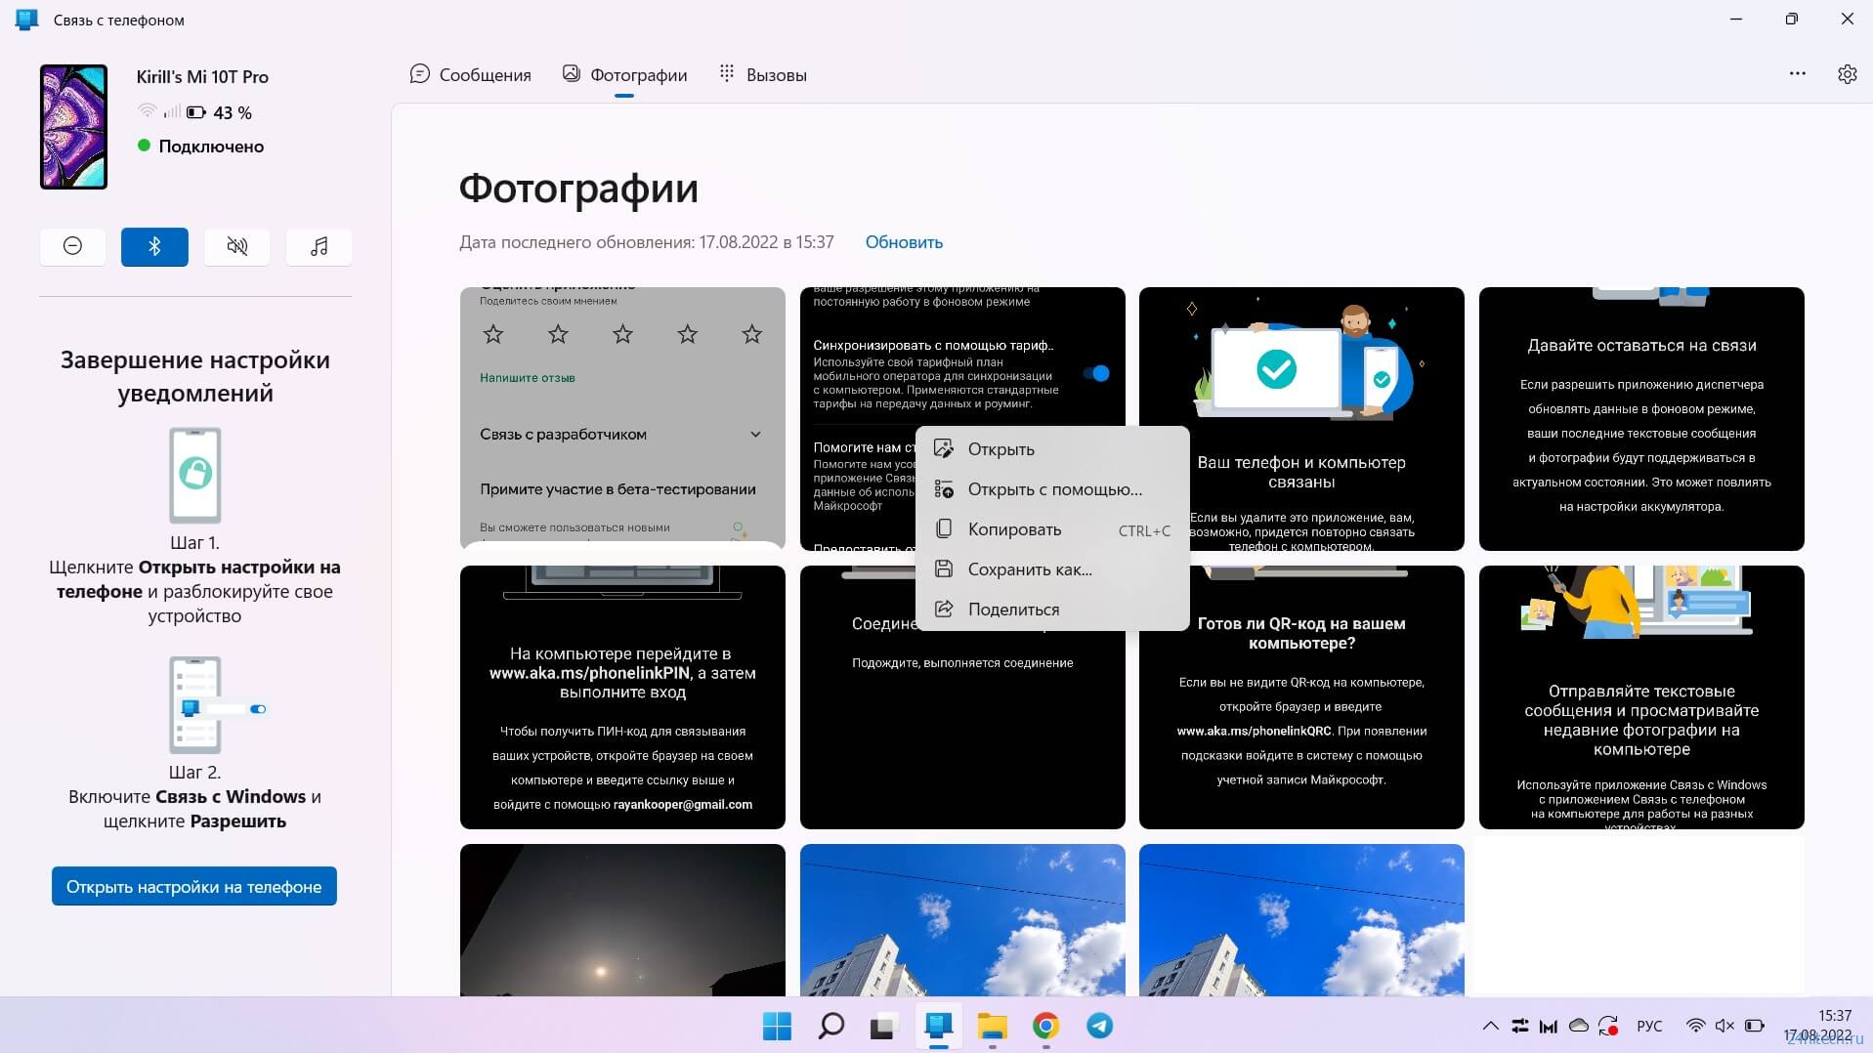Image resolution: width=1873 pixels, height=1053 pixels.
Task: Open the photo mentioning www.aka.ms/phonelinkPIN
Action: pos(622,697)
